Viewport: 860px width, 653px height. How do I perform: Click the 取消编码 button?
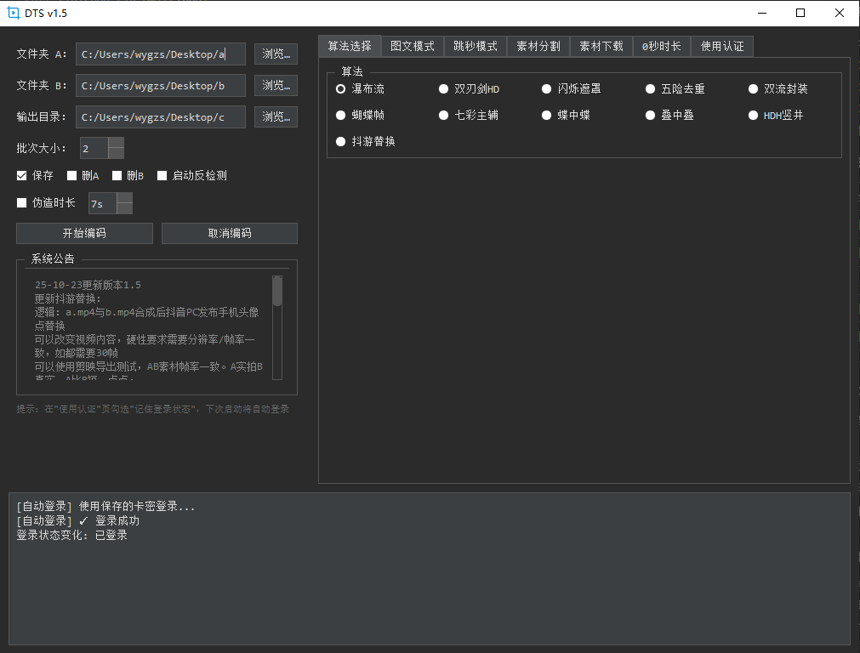point(230,233)
